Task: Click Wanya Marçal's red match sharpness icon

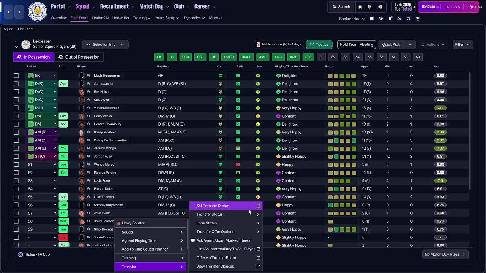Action: point(238,165)
